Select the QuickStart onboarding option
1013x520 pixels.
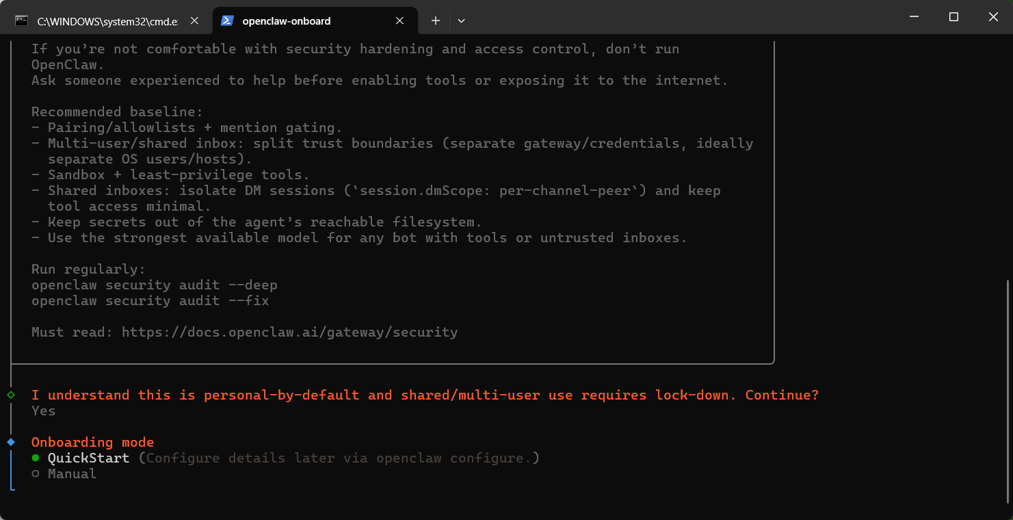click(x=88, y=458)
